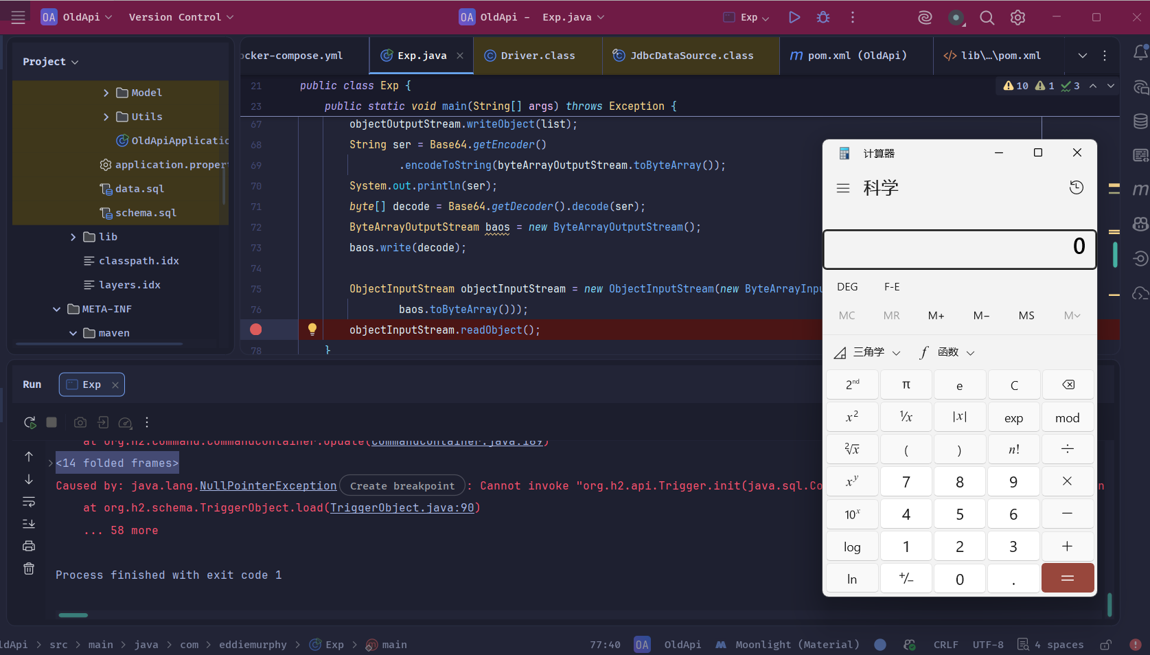Toggle DEG angle unit in calculator
The image size is (1150, 655).
[847, 287]
